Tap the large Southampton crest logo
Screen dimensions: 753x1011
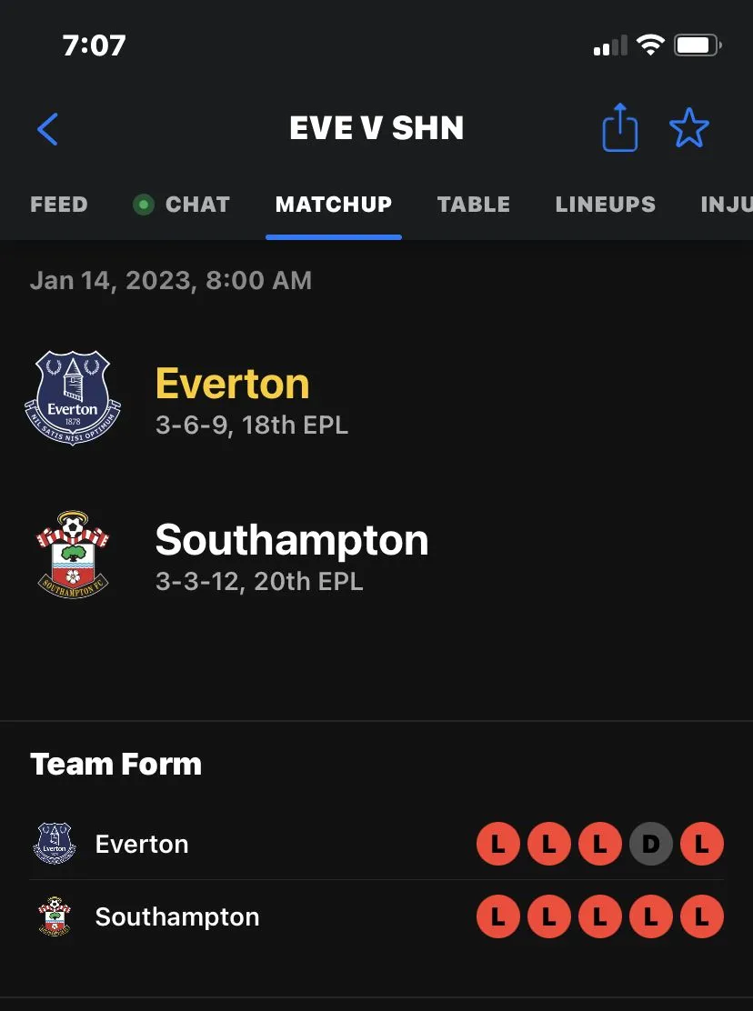point(72,555)
